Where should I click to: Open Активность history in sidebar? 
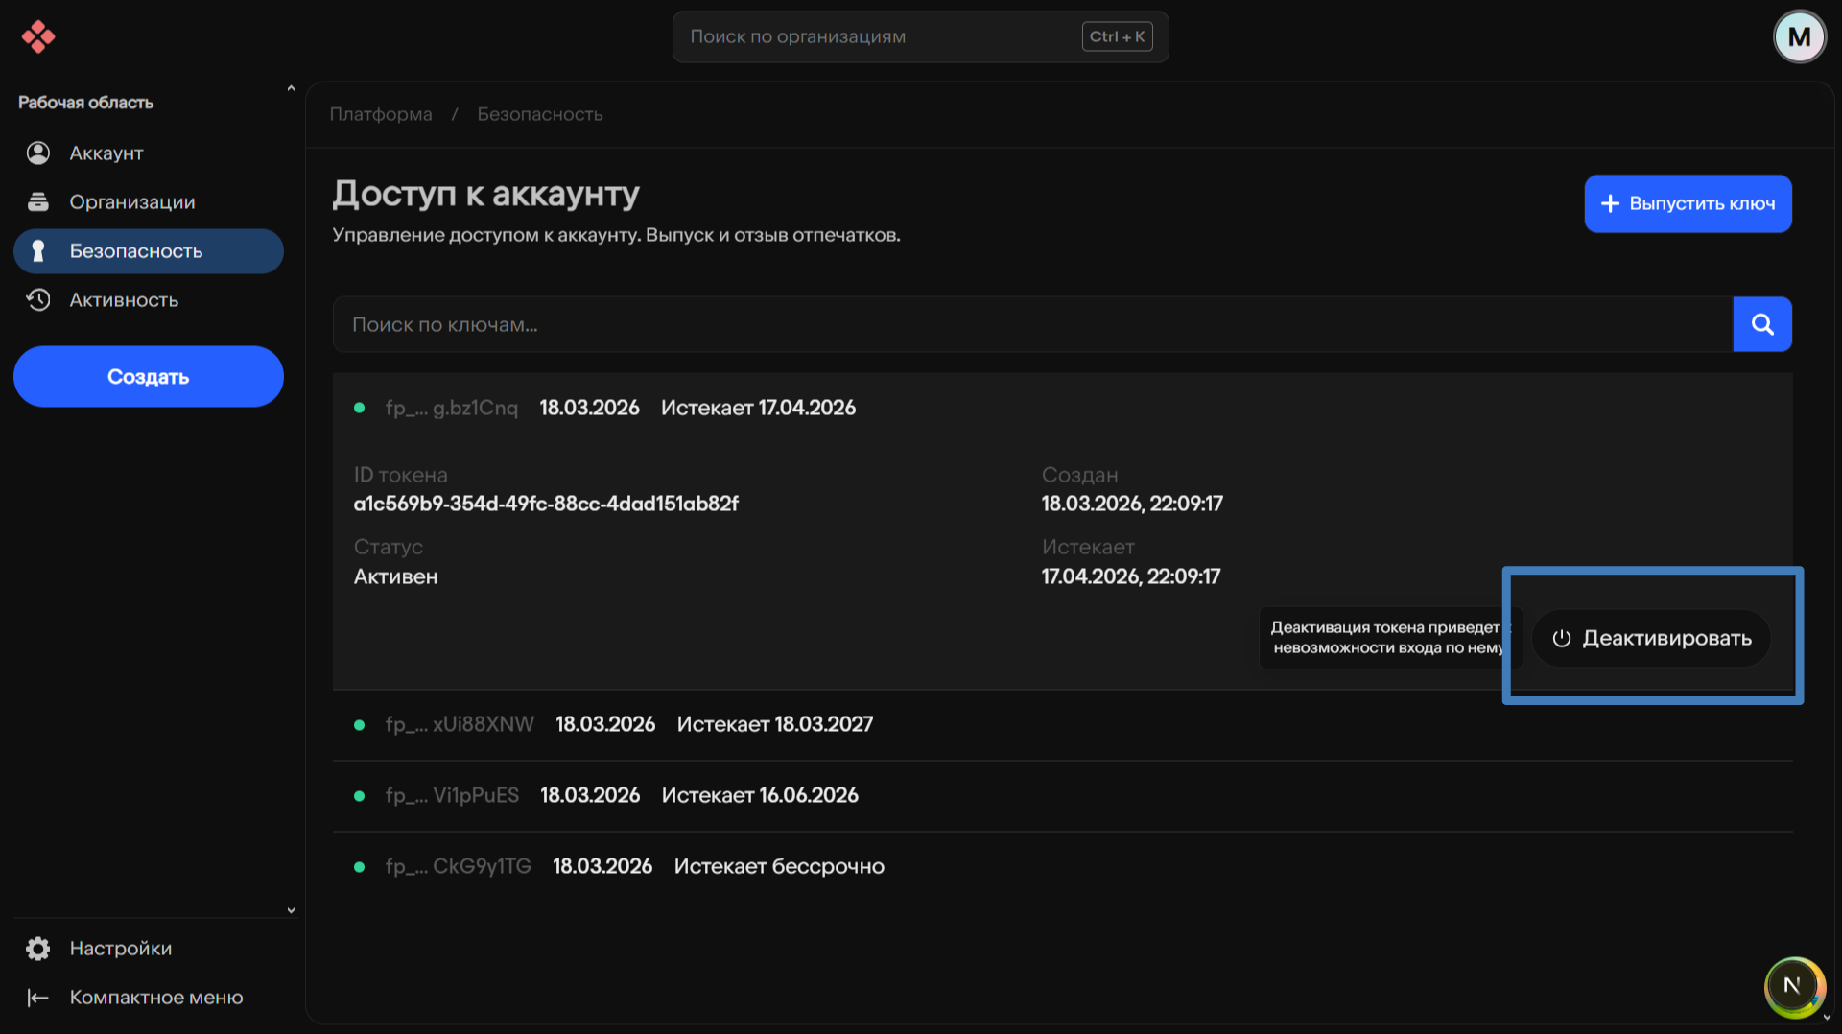point(124,300)
